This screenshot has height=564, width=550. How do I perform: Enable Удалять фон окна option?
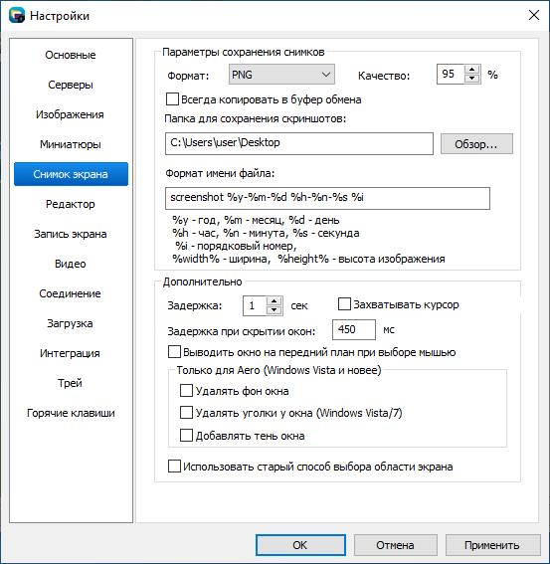pos(186,391)
